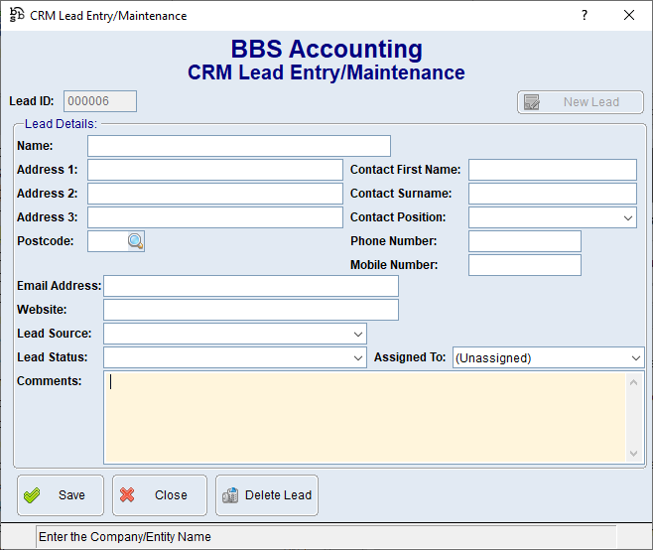Focus the Address 3 field

point(215,217)
